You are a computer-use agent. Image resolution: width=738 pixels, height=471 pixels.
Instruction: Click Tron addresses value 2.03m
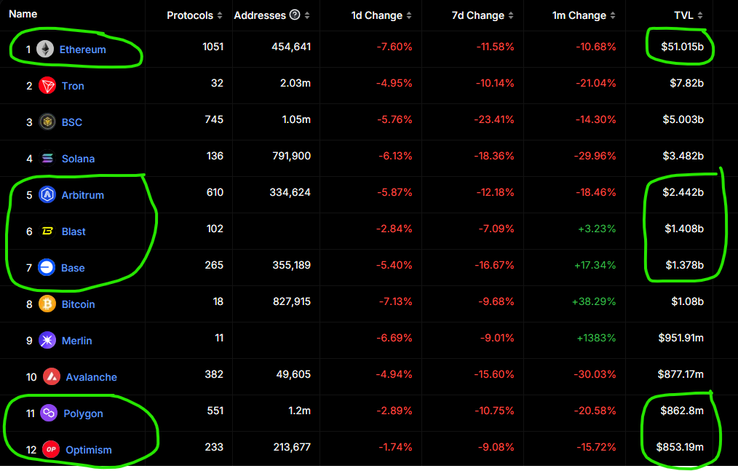coord(295,83)
